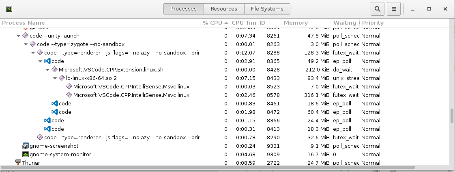Collapse the ld-linux-x86-64.so.2 node

[55, 78]
